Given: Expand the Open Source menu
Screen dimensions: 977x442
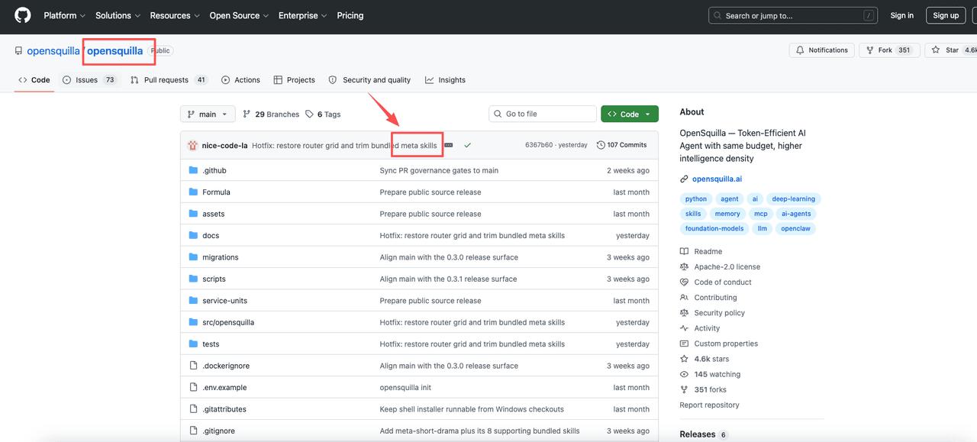Looking at the screenshot, I should pos(239,15).
